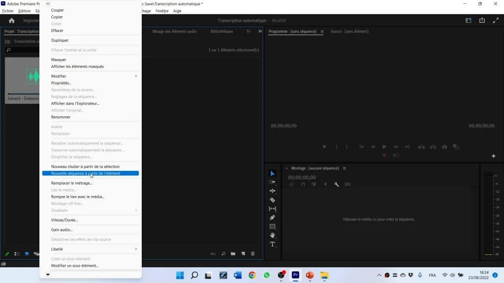504x283 pixels.
Task: Show hidden panel tabs with double chevron
Action: click(x=260, y=31)
